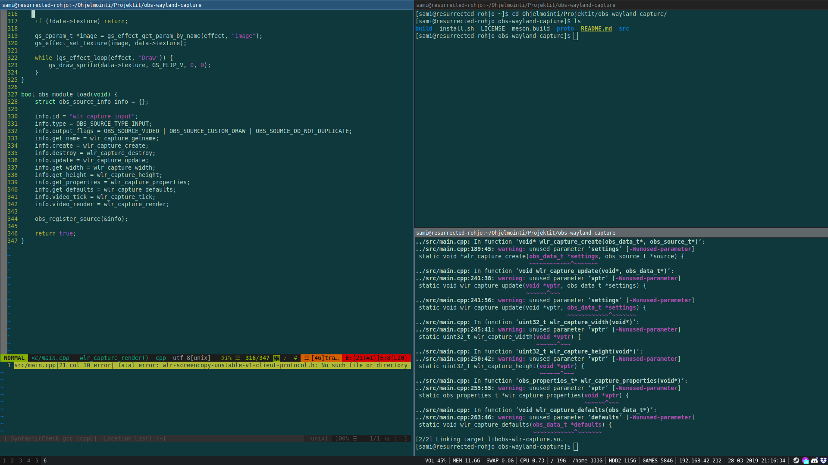Open Discord from the system tray
The image size is (828, 465).
pos(815,460)
